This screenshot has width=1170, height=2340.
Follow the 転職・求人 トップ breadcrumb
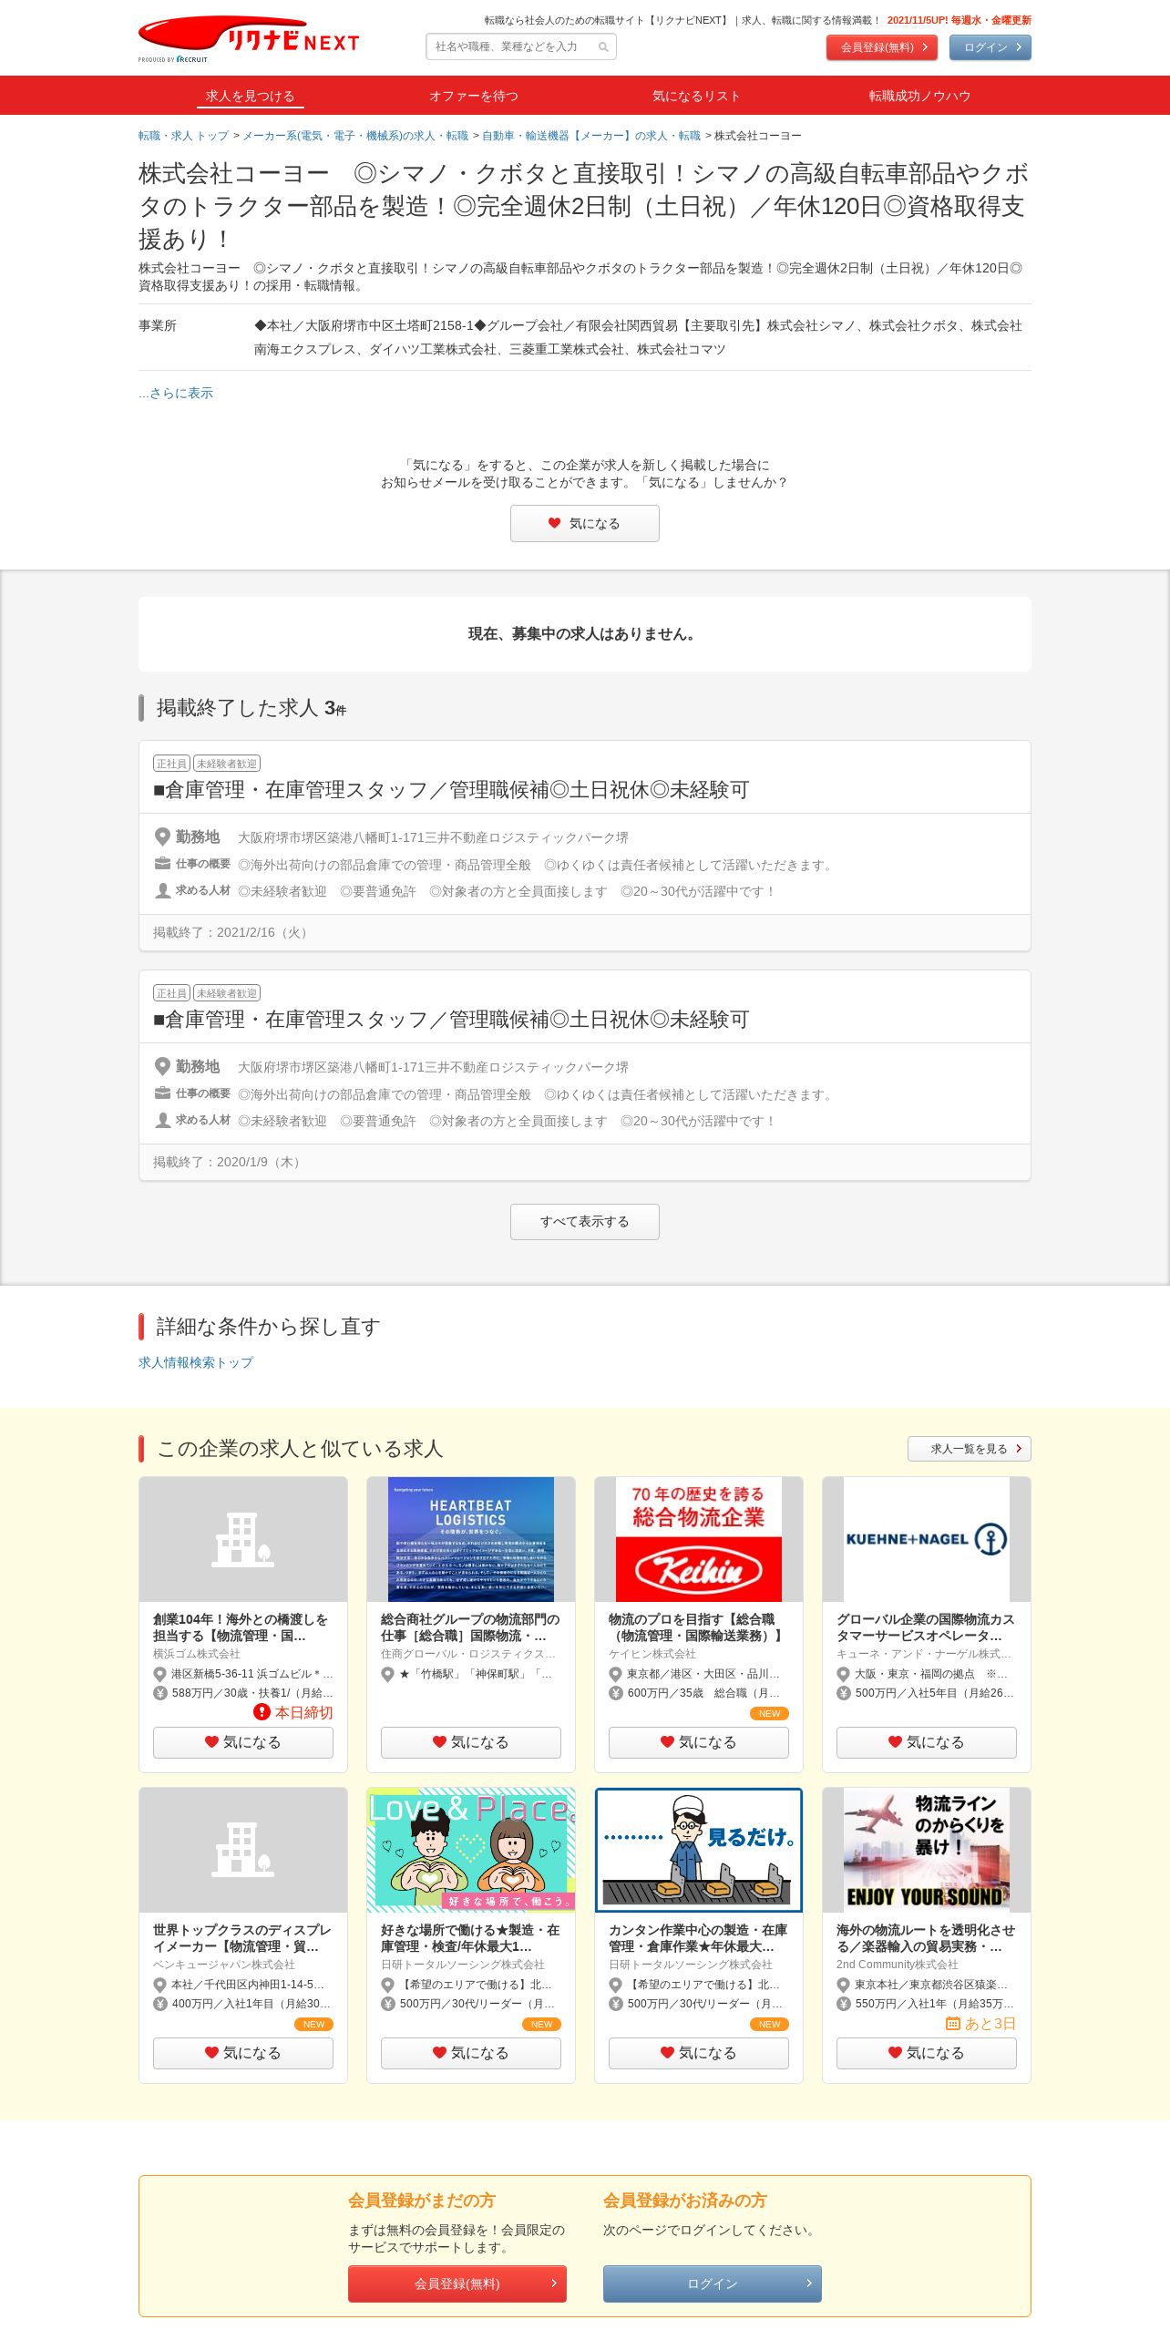pos(183,136)
